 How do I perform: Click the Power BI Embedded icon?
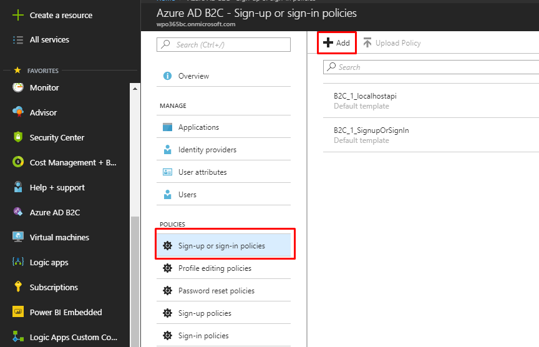pyautogui.click(x=18, y=312)
